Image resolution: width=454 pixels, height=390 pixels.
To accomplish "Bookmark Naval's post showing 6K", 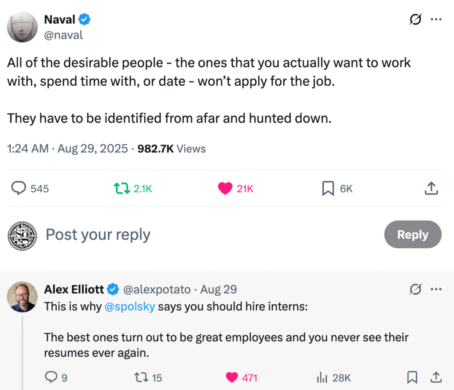I will (x=328, y=188).
